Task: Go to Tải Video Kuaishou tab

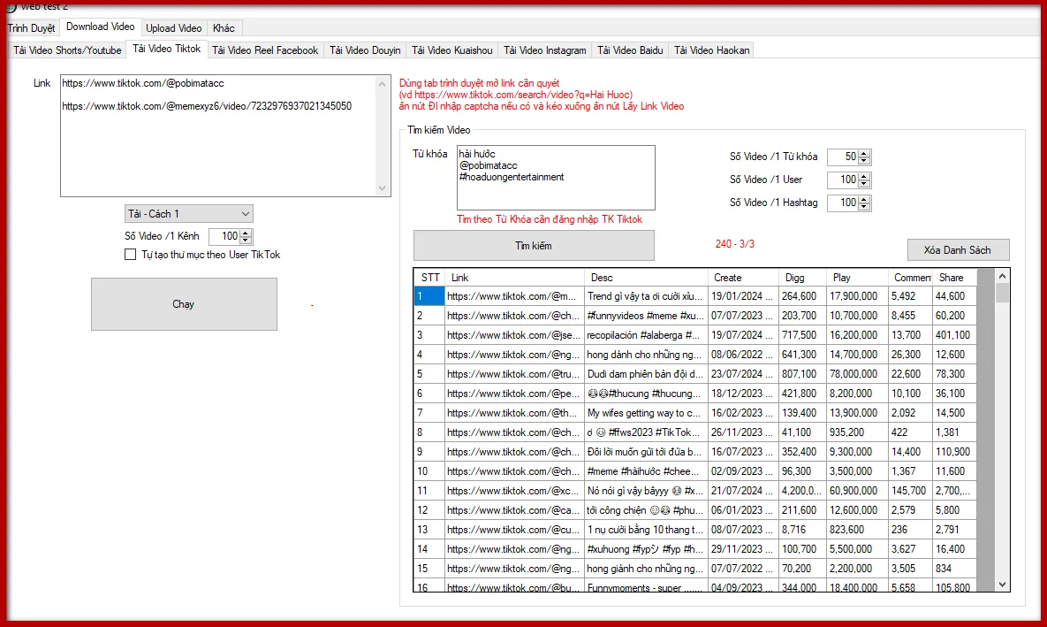Action: (452, 50)
